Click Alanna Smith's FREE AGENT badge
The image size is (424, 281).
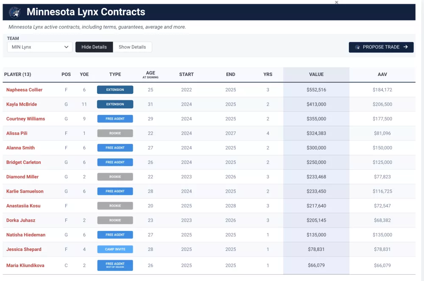tap(115, 148)
